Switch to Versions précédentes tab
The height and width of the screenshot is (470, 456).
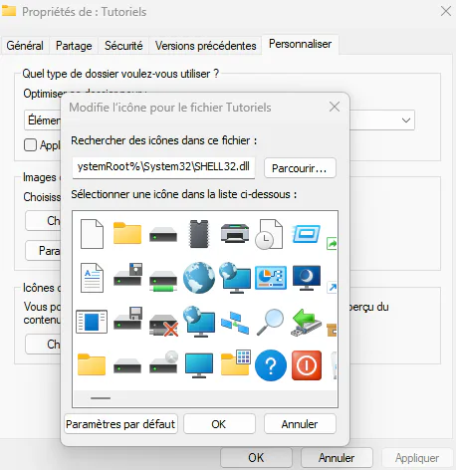point(206,46)
